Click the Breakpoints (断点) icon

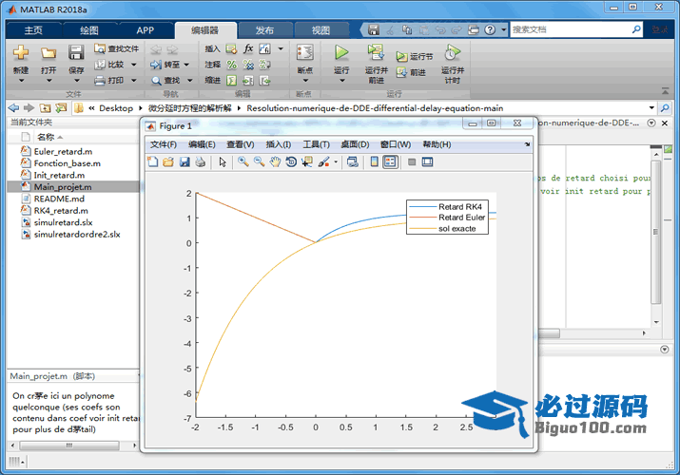[304, 54]
